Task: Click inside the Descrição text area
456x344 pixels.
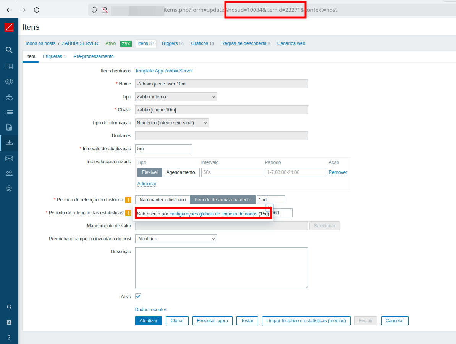Action: (222, 268)
